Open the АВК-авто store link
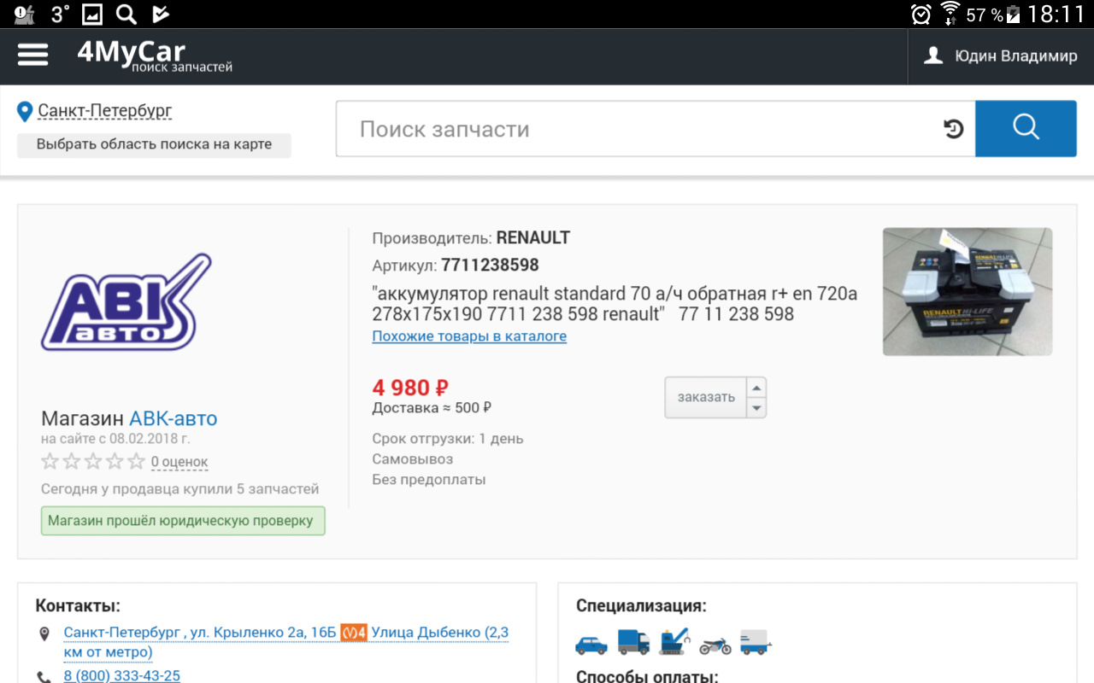 [174, 419]
